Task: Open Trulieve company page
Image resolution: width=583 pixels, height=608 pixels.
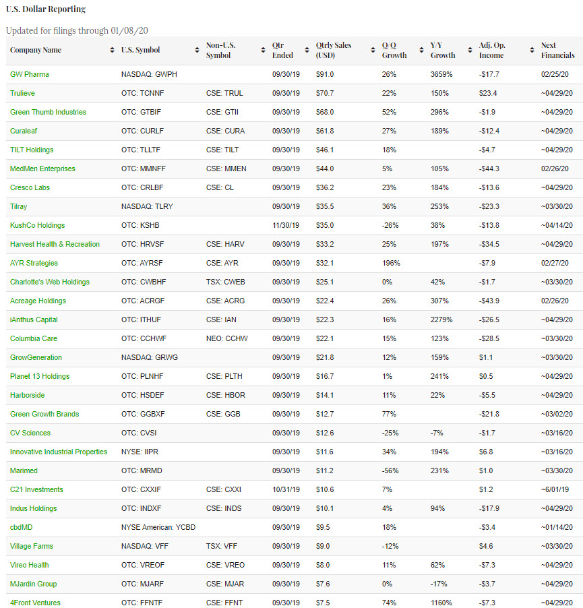Action: tap(24, 93)
